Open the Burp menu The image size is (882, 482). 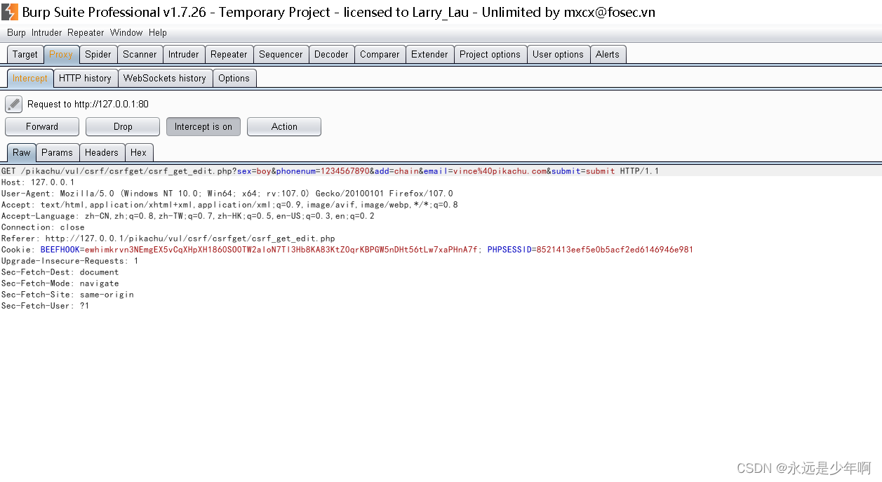click(x=16, y=32)
